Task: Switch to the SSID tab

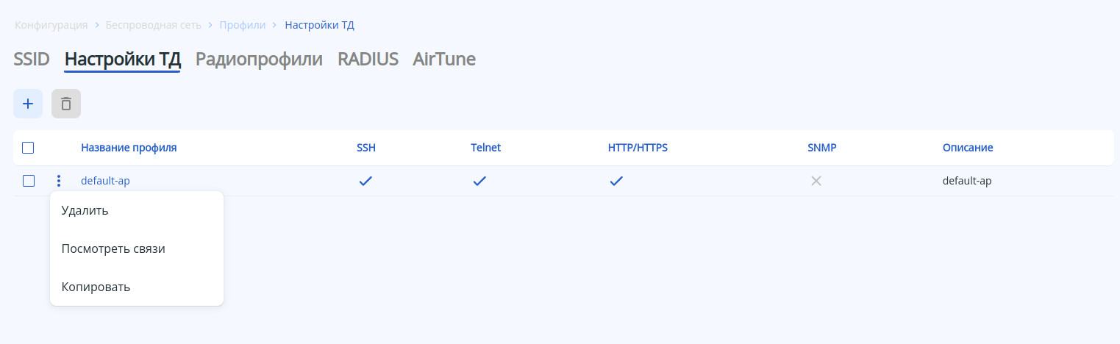Action: (x=32, y=60)
